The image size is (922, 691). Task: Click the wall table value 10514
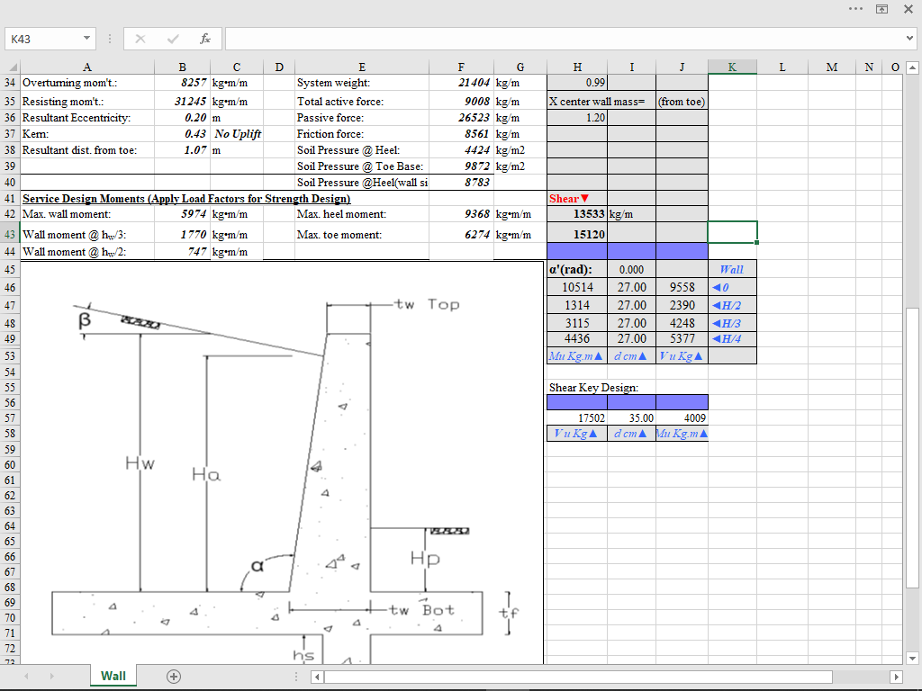pyautogui.click(x=577, y=287)
